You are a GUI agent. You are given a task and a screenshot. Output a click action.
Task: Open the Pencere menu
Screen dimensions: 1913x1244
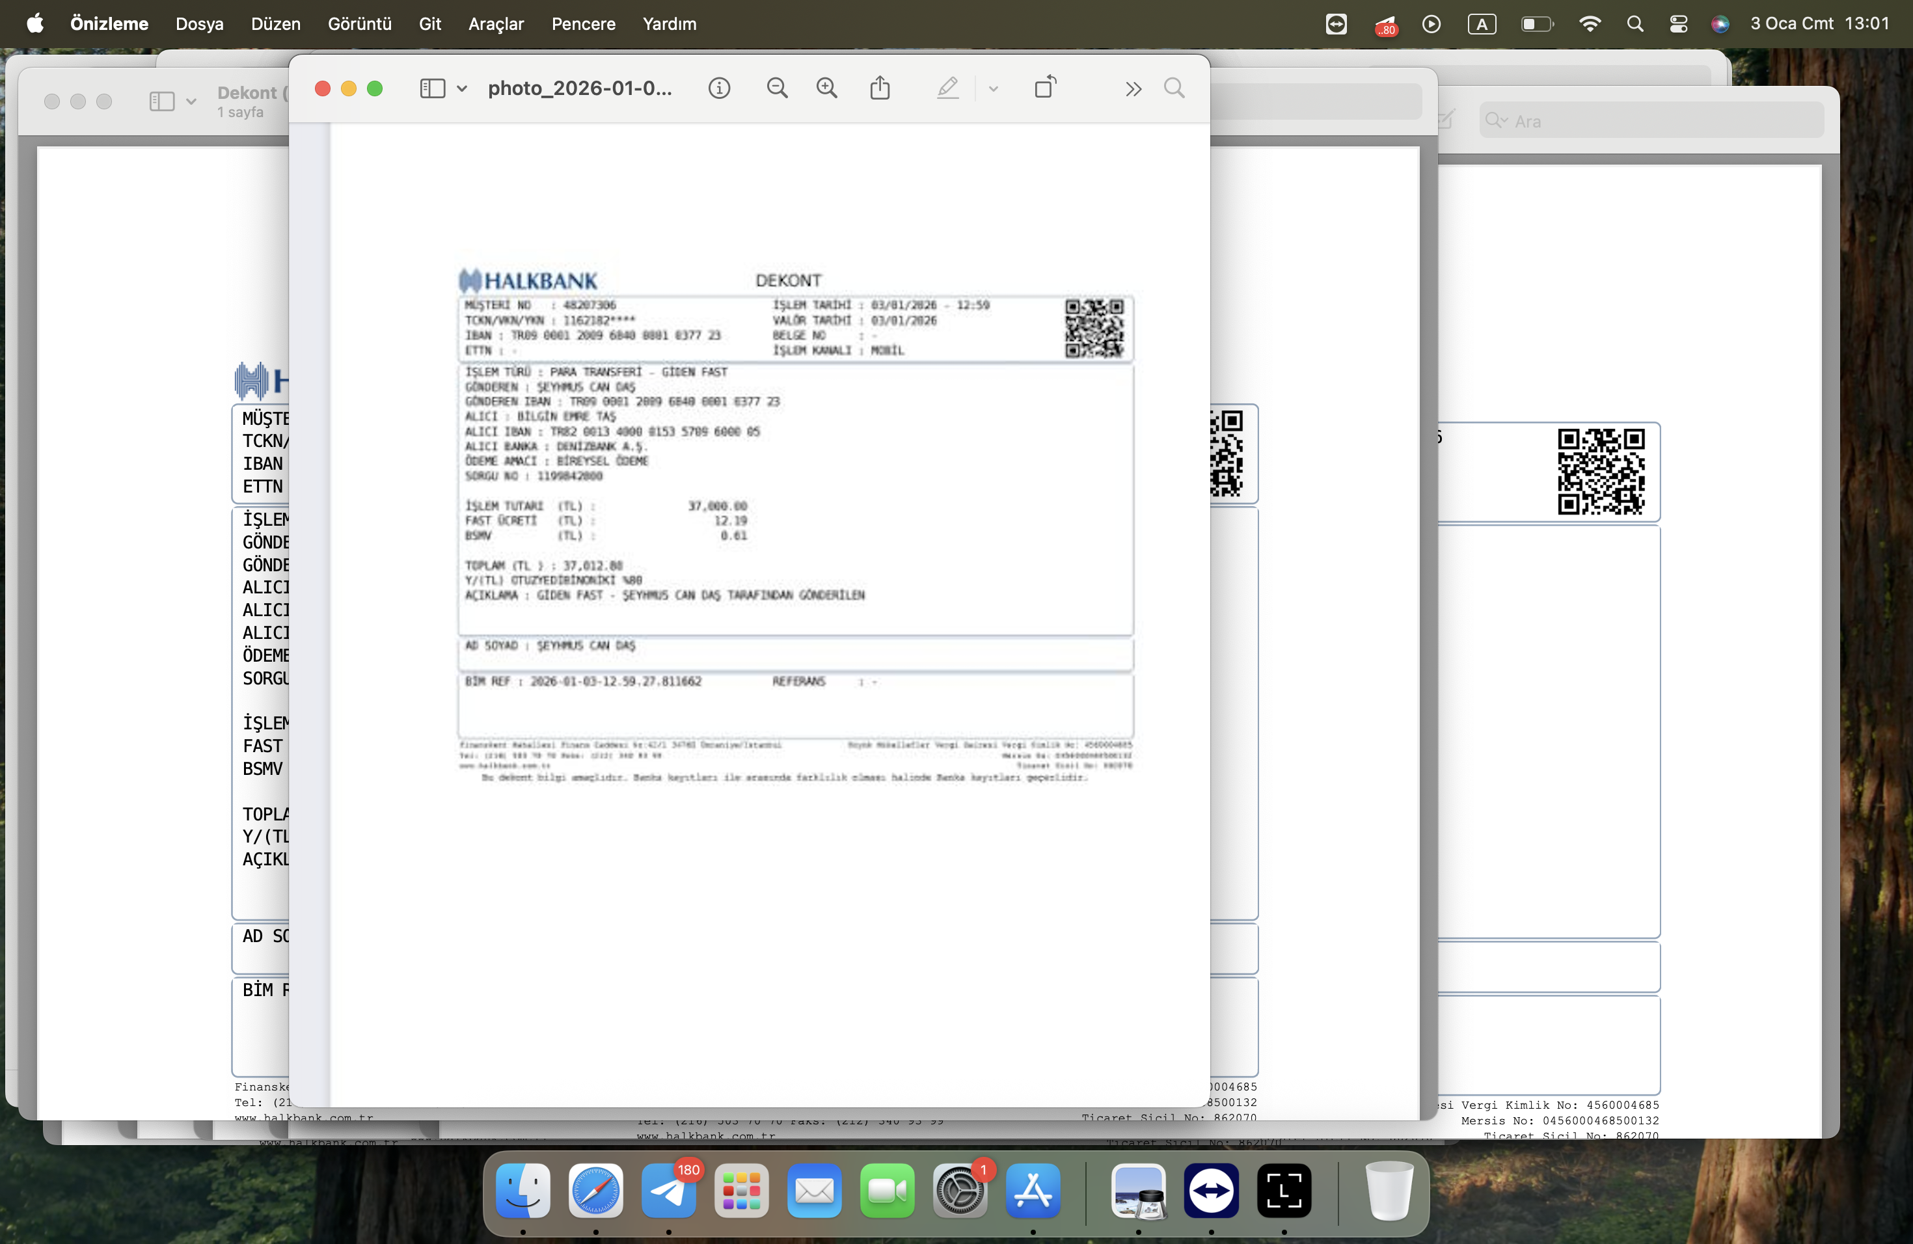[x=584, y=24]
